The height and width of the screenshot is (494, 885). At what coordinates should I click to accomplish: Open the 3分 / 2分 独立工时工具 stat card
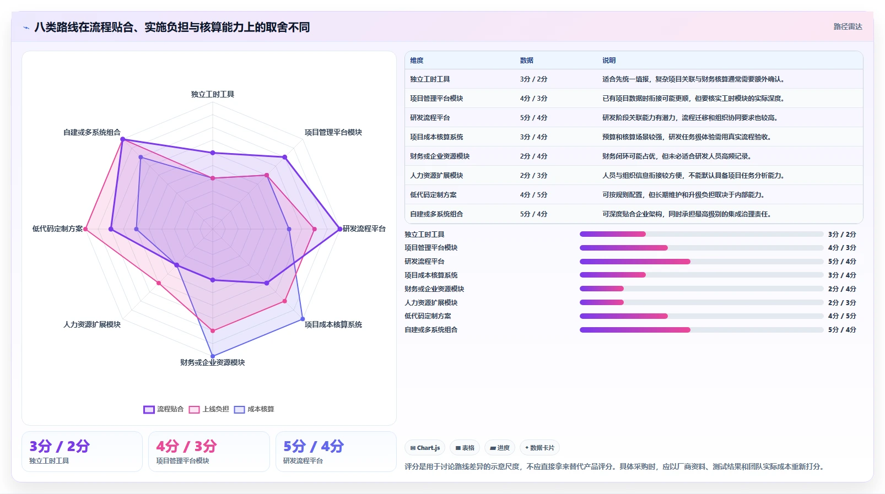pyautogui.click(x=82, y=452)
